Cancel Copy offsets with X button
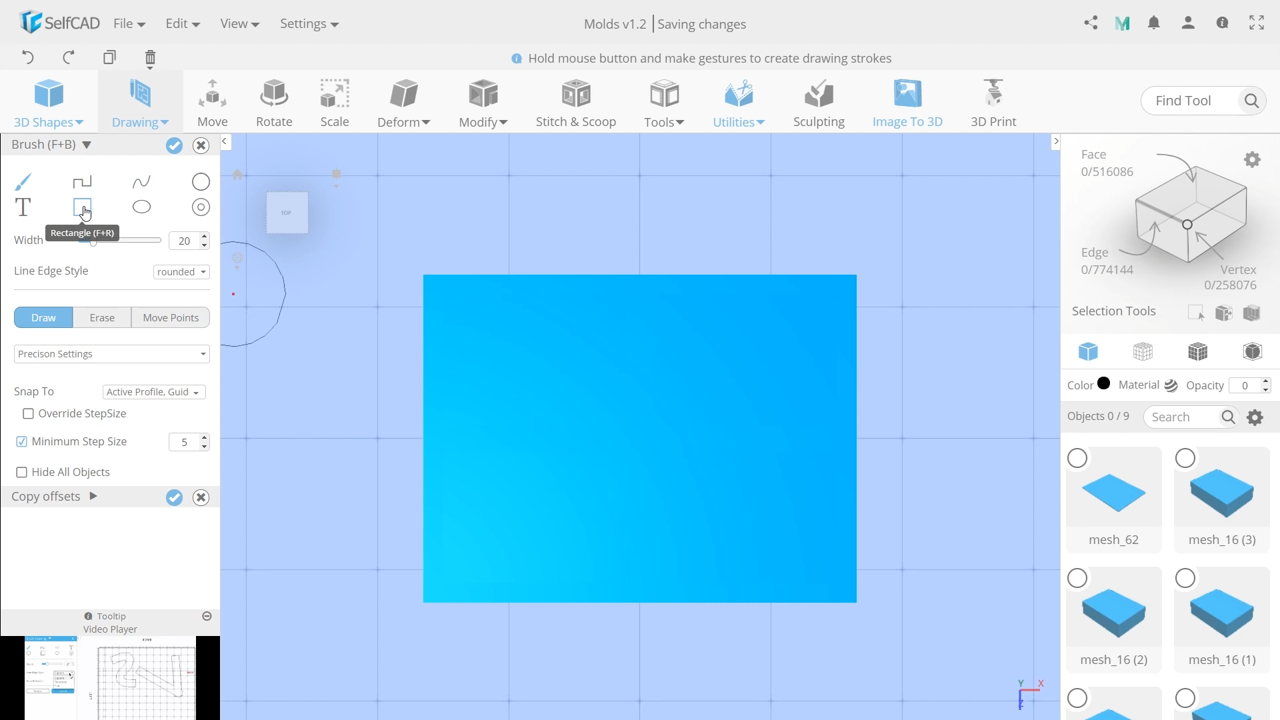Image resolution: width=1280 pixels, height=720 pixels. coord(201,497)
